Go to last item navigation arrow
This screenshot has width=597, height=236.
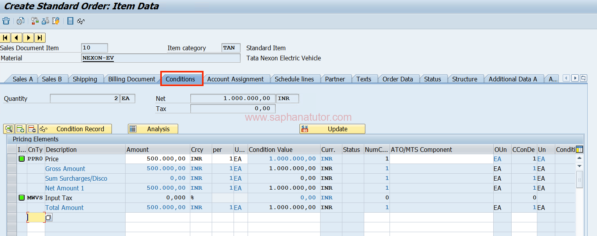pos(40,38)
